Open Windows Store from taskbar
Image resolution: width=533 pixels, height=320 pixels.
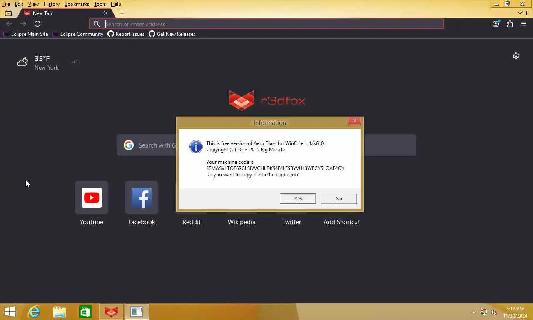tap(85, 312)
